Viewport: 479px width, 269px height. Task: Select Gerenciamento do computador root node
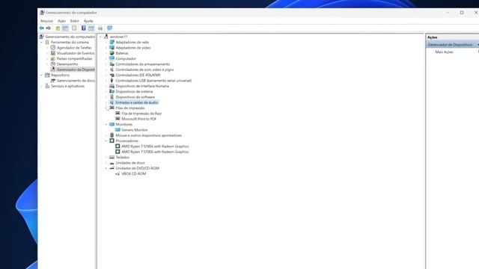(x=70, y=37)
